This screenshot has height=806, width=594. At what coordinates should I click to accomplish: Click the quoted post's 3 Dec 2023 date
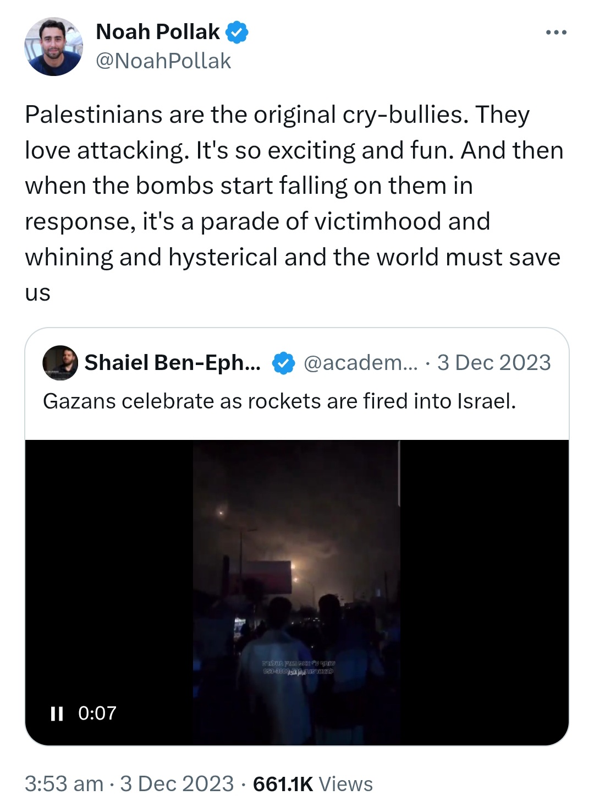[494, 362]
